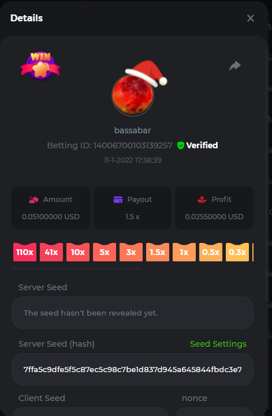This screenshot has height=416, width=272.
Task: Click the horizontal multiplier scrollbar
Action: pyautogui.click(x=76, y=269)
